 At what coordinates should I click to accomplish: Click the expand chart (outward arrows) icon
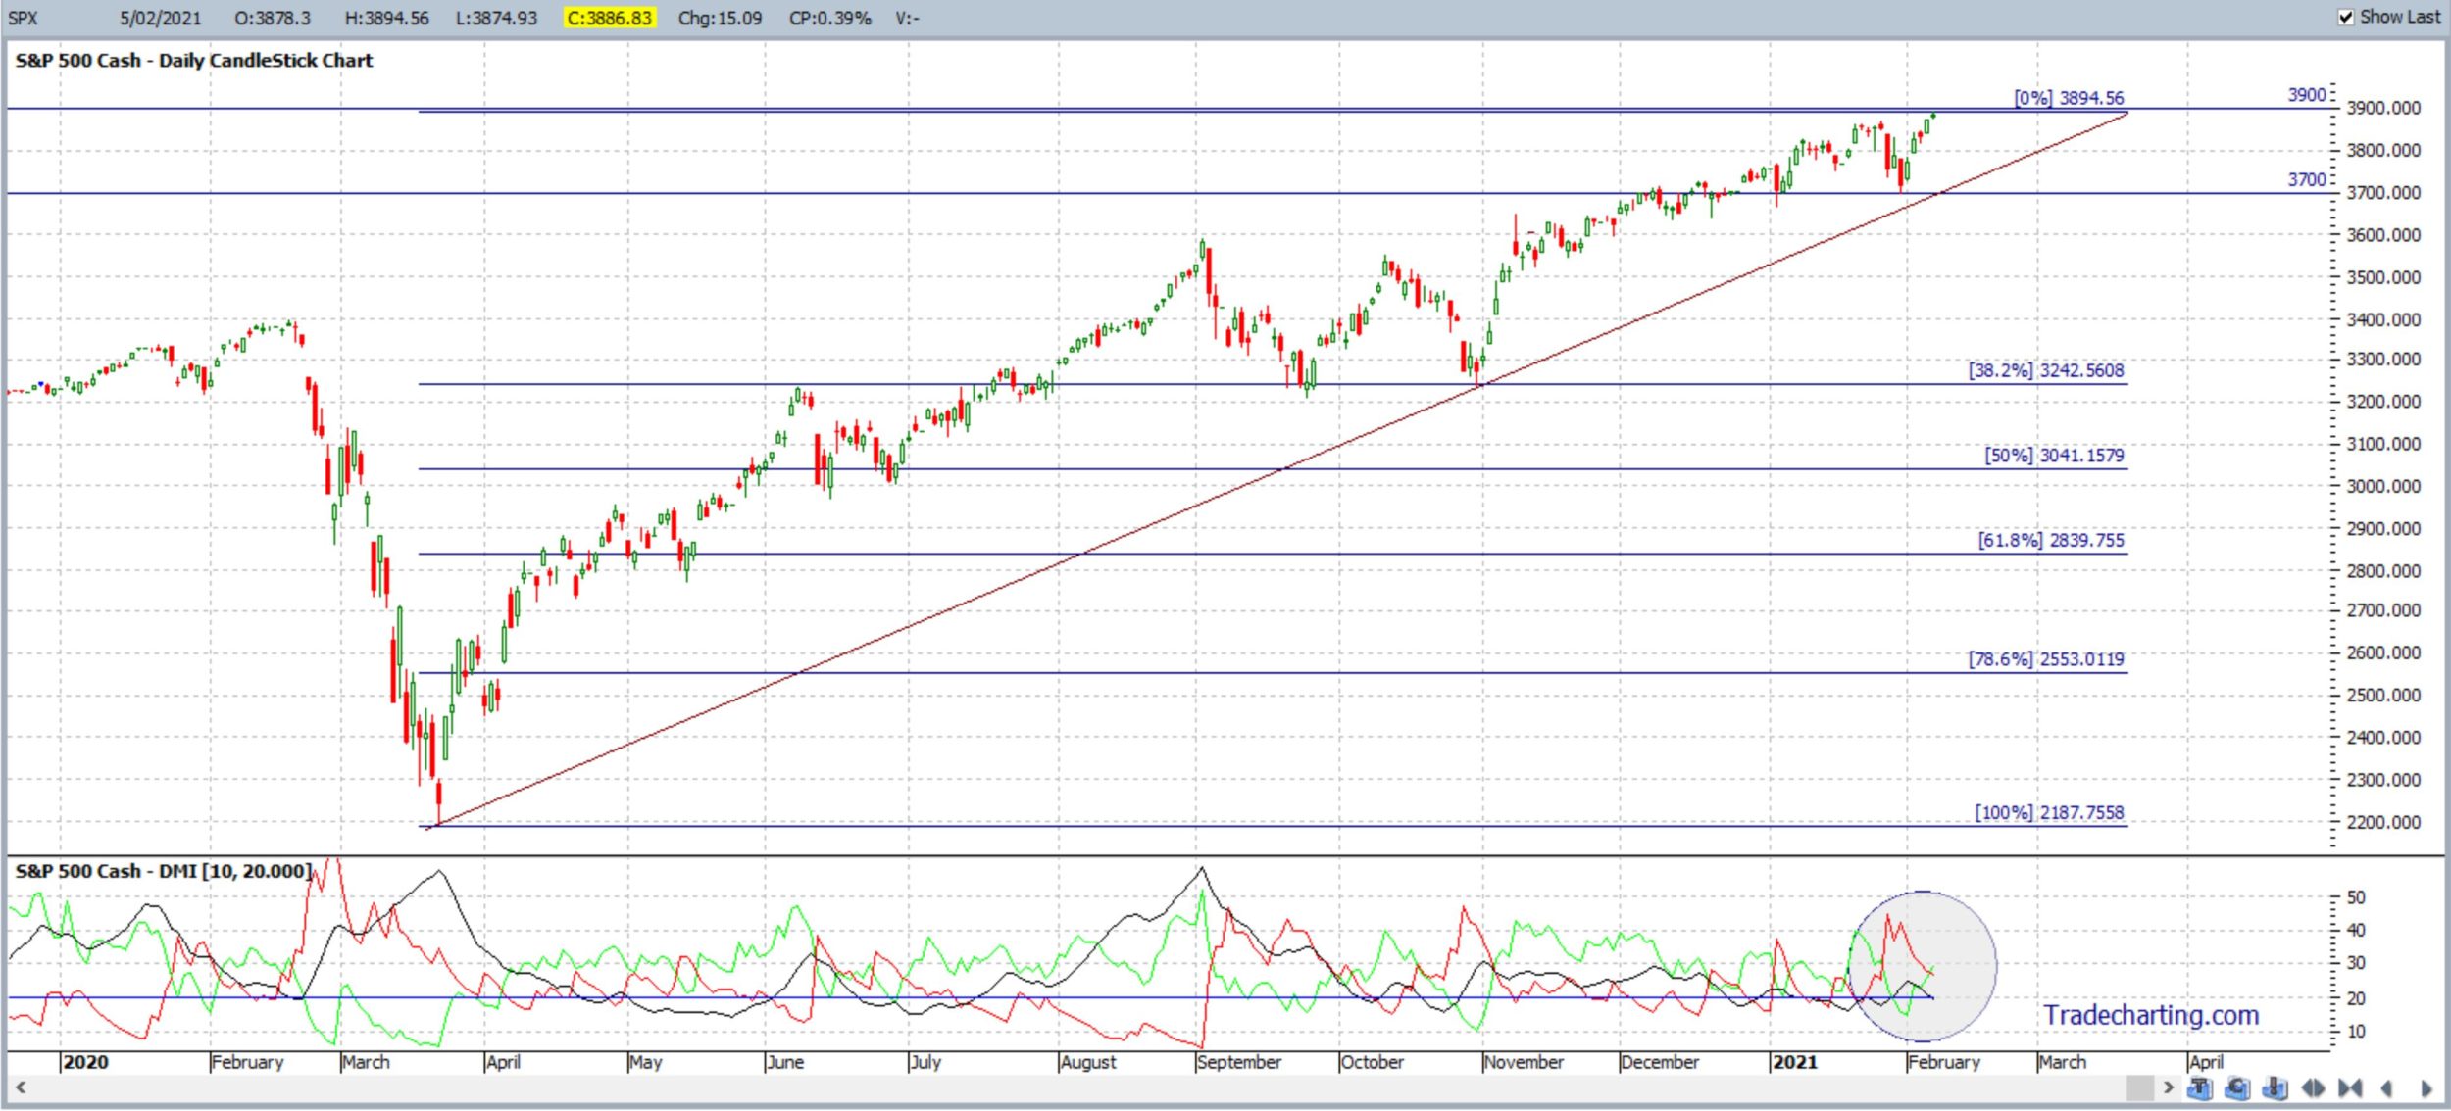pyautogui.click(x=2313, y=1087)
